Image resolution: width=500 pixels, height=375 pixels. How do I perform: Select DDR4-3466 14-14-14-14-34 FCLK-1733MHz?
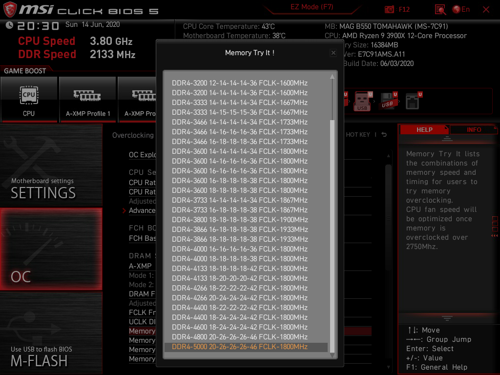click(246, 122)
